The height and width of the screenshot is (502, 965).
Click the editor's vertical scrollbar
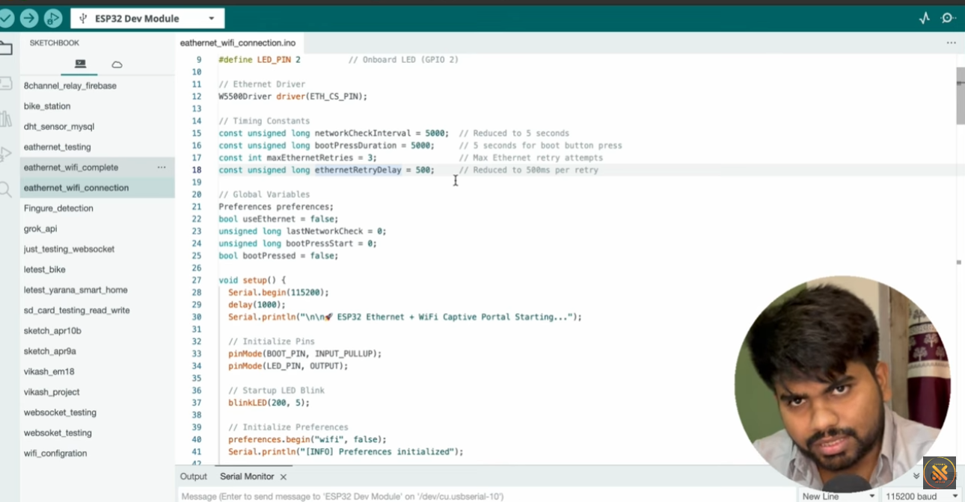960,97
